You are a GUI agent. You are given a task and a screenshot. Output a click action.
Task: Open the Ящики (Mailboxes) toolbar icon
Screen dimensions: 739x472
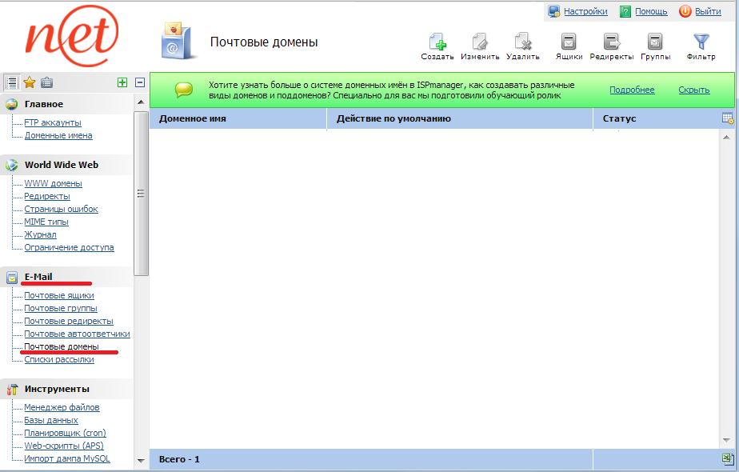click(569, 43)
